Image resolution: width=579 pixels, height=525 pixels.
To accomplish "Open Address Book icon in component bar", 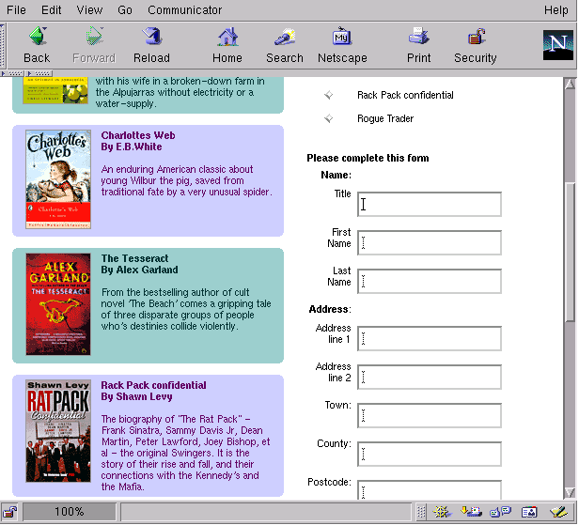I will (529, 512).
